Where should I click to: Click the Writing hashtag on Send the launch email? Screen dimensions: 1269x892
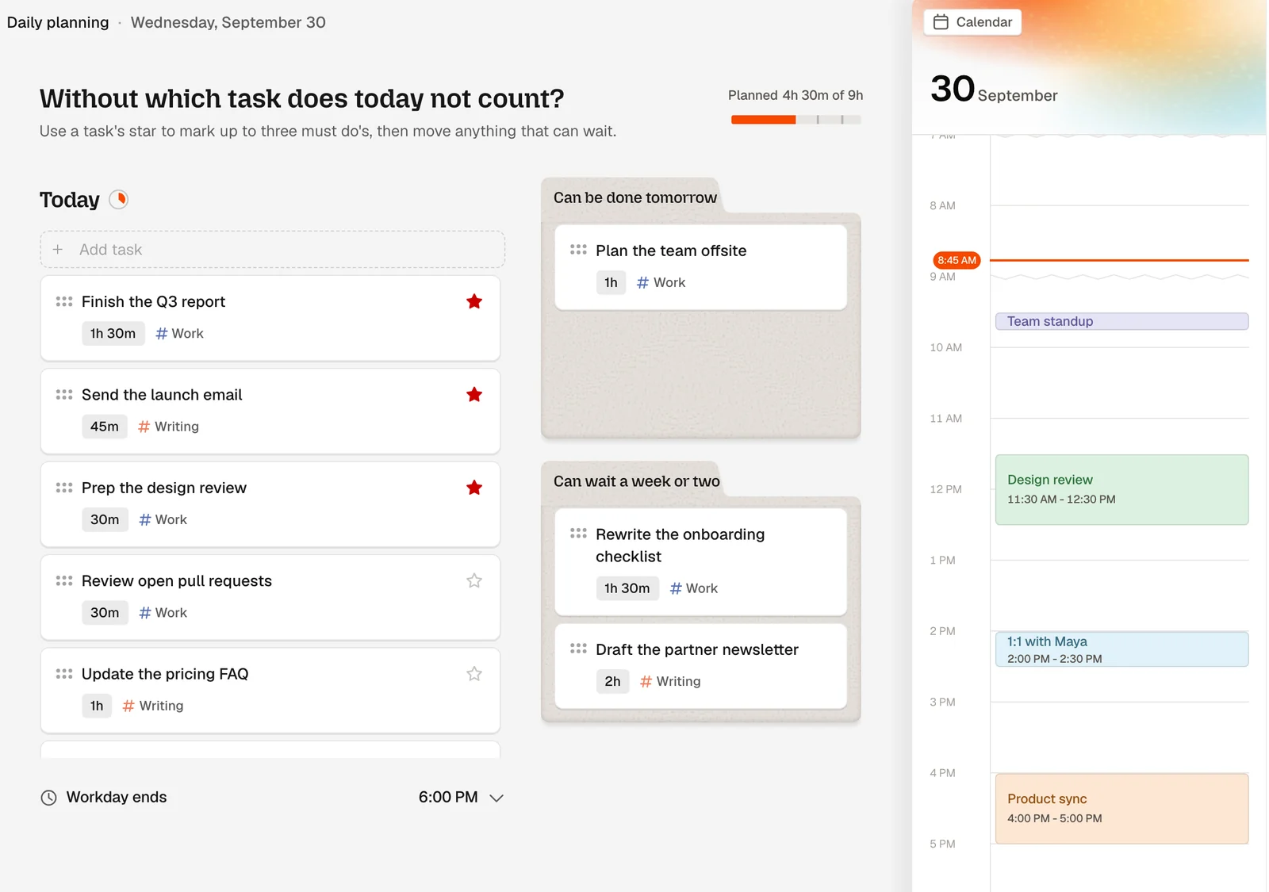point(168,427)
